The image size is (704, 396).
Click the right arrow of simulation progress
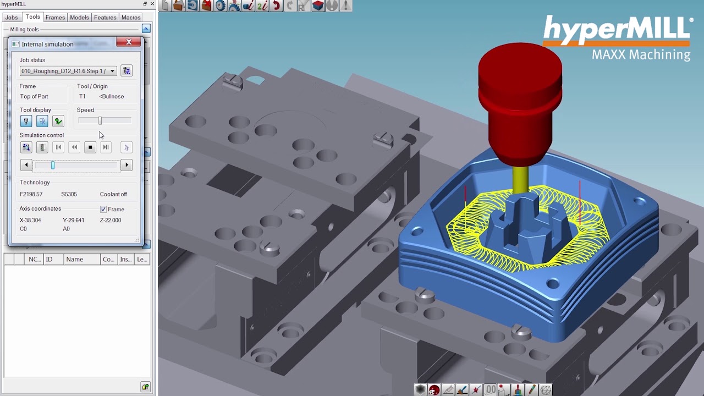pos(127,165)
